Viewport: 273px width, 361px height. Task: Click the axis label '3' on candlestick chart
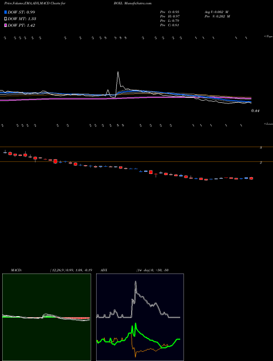click(x=261, y=148)
